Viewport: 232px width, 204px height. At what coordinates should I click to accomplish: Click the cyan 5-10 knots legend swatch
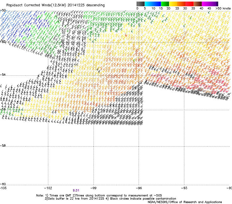(x=149, y=4)
